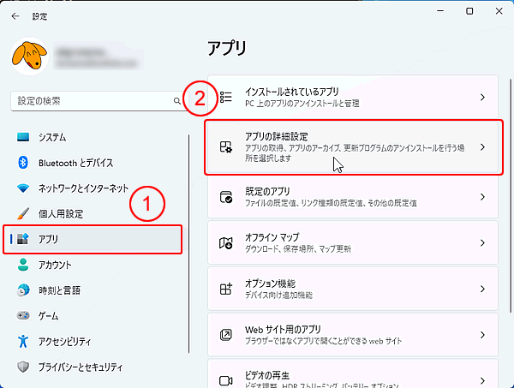Image resolution: width=514 pixels, height=388 pixels.
Task: Click the オフライン マップ chevron arrow
Action: pyautogui.click(x=482, y=243)
